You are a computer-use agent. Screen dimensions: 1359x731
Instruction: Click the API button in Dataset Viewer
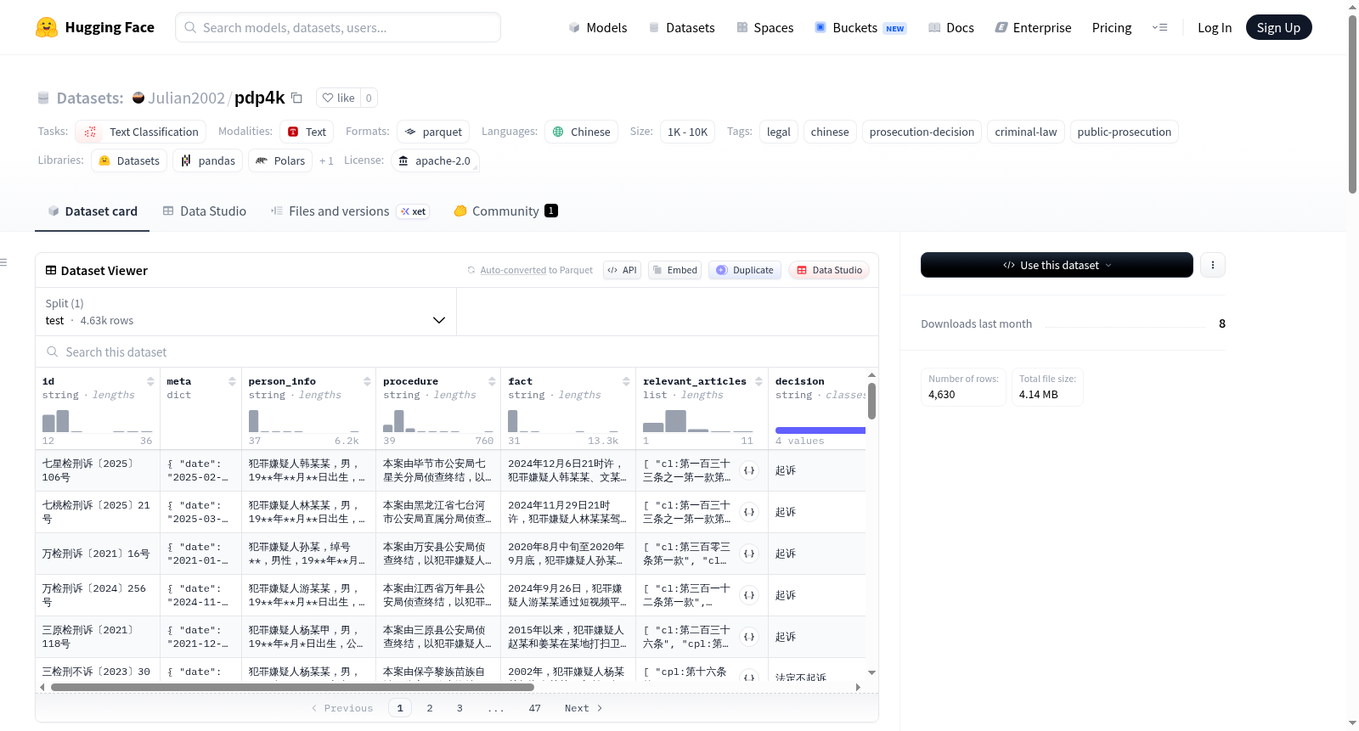622,270
